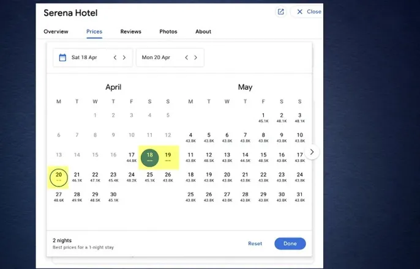Show next months in the calendar
Screen dimensions: 420x269
(312, 152)
